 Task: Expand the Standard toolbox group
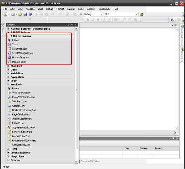pos(8,66)
